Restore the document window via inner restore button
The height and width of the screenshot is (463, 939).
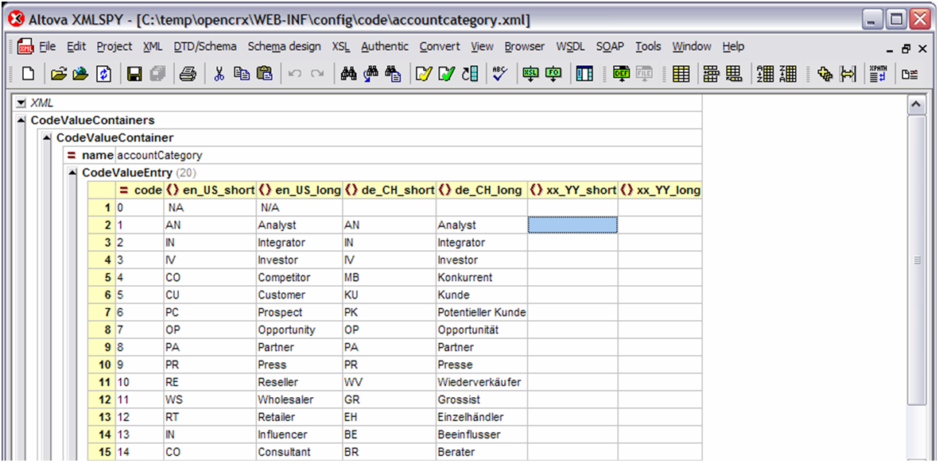coord(906,49)
